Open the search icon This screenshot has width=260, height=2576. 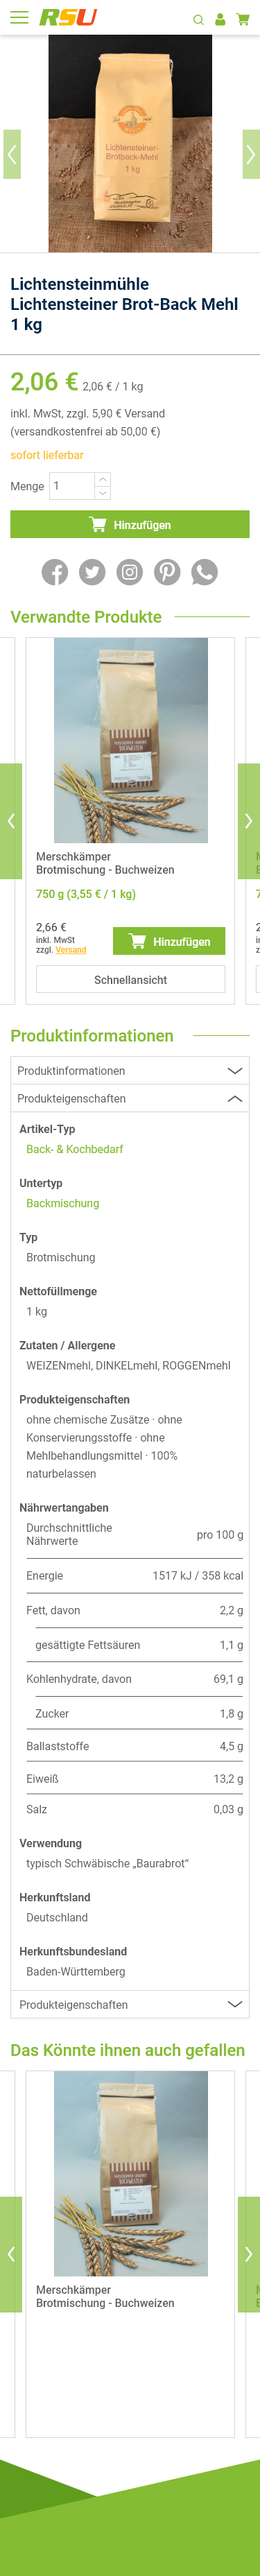[198, 19]
